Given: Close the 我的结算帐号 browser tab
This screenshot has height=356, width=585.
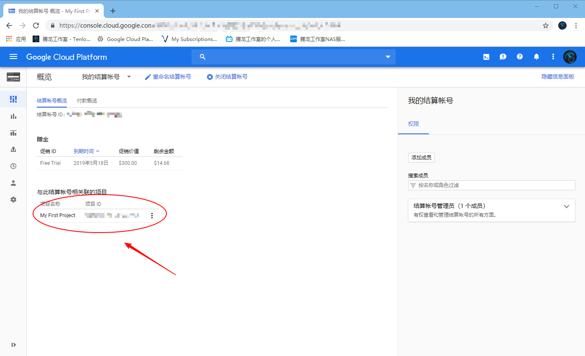Looking at the screenshot, I should (x=98, y=11).
